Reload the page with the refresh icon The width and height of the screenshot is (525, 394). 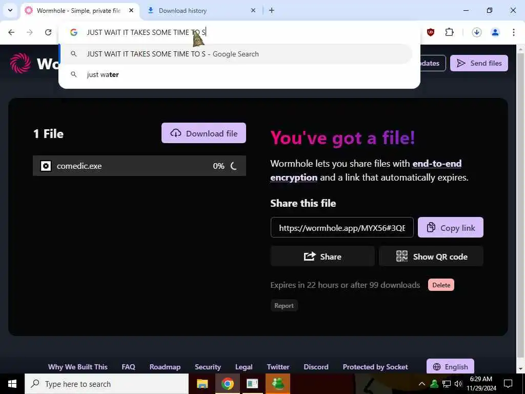pos(48,32)
